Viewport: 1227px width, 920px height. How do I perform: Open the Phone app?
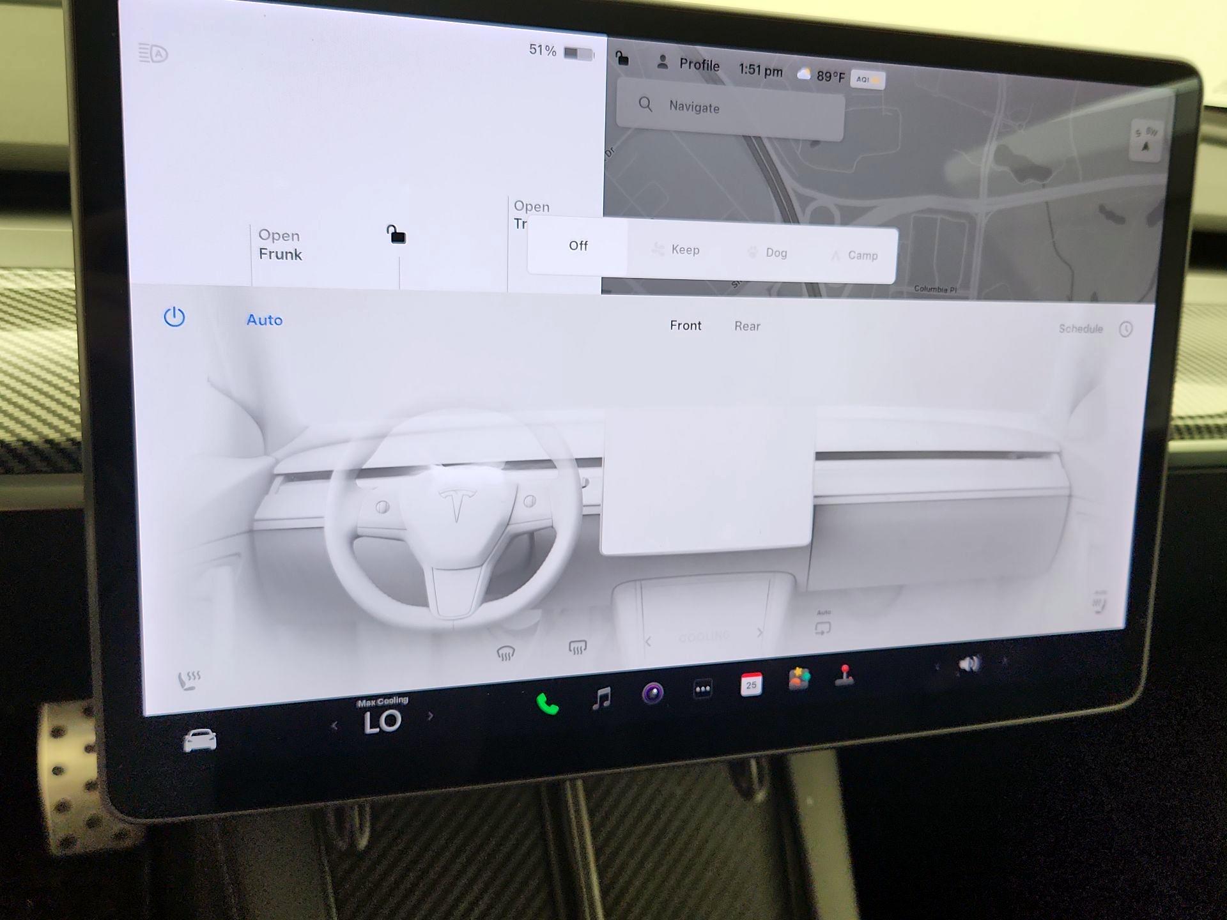(x=547, y=703)
